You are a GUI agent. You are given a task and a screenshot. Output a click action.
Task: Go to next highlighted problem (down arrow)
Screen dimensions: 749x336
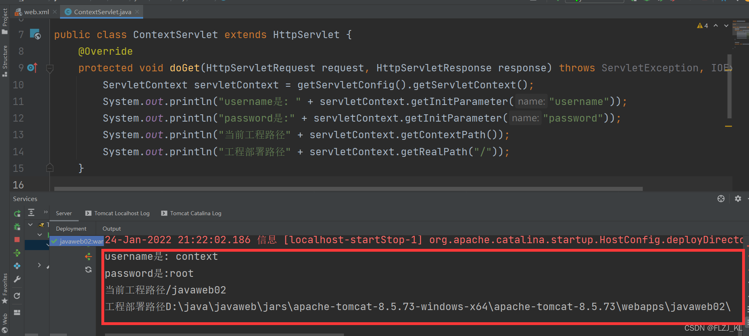pos(726,26)
